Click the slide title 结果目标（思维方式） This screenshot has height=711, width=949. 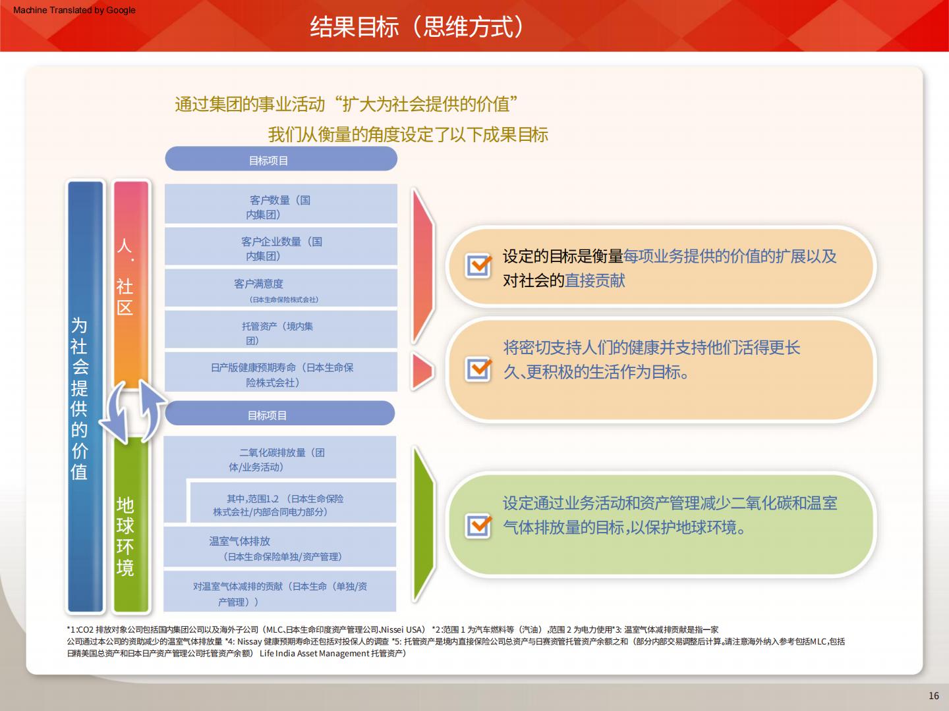418,27
